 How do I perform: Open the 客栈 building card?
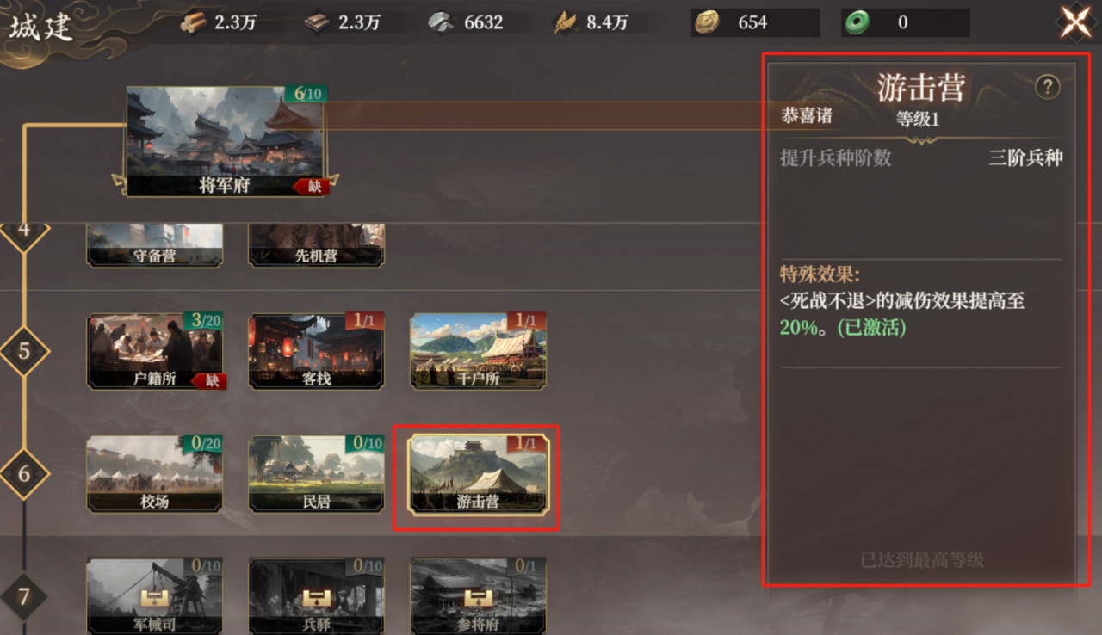pyautogui.click(x=316, y=351)
